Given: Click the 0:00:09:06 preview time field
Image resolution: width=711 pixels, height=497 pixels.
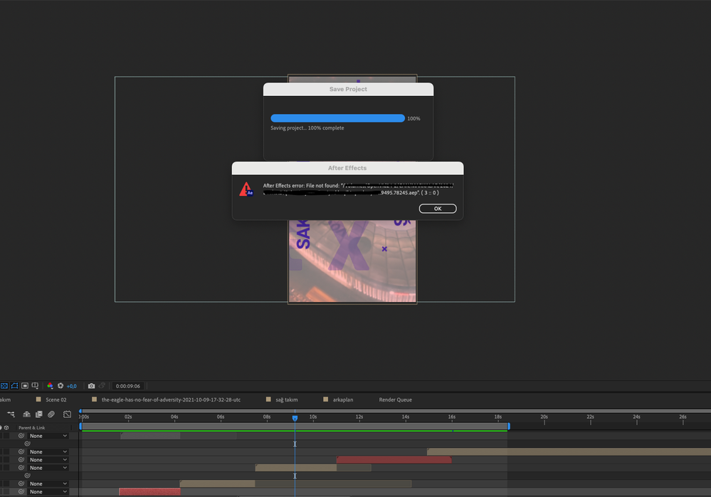Looking at the screenshot, I should pyautogui.click(x=128, y=387).
